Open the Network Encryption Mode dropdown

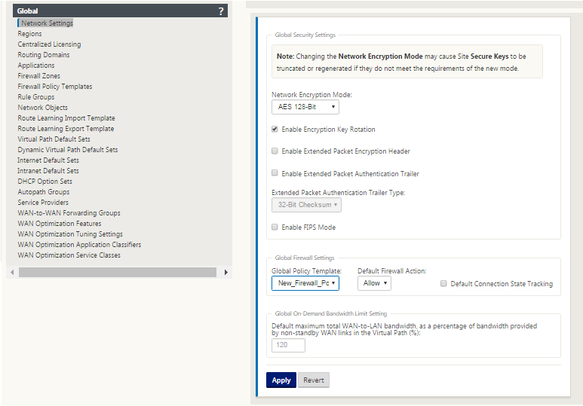coord(305,107)
